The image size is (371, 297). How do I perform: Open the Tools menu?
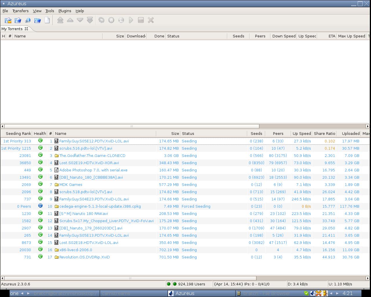[x=50, y=11]
